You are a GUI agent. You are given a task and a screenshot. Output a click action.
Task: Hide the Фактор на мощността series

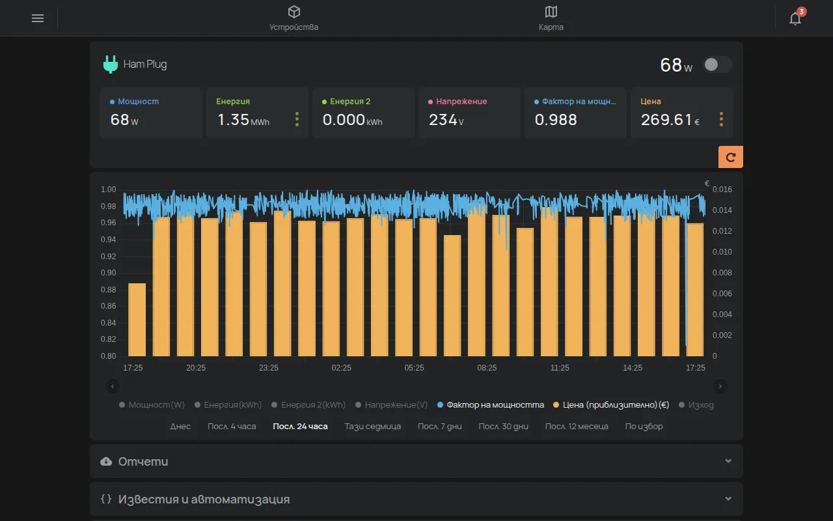(491, 404)
